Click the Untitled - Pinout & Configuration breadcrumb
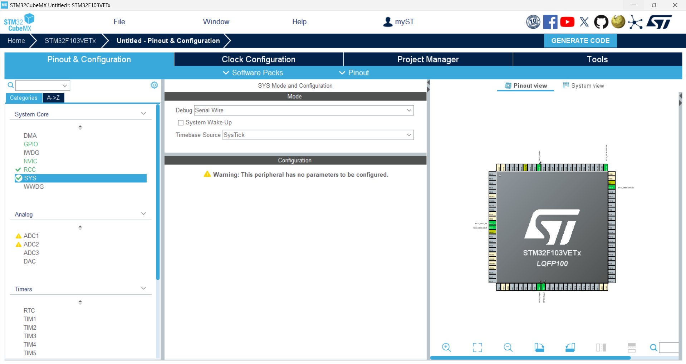This screenshot has width=686, height=364. tap(168, 41)
